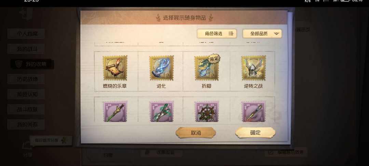
Task: Open the 战斗成就 sidebar tab
Action: tap(26, 109)
